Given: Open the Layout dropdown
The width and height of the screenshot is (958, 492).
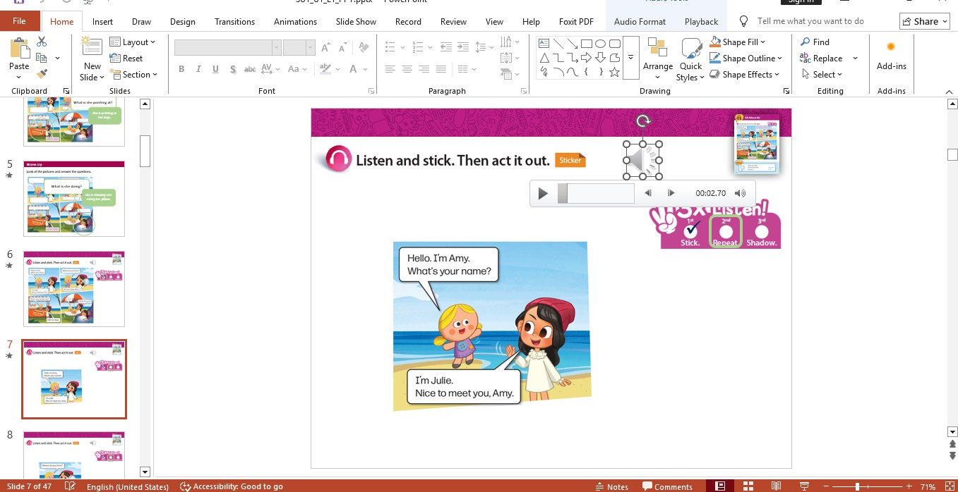Looking at the screenshot, I should click(x=133, y=42).
